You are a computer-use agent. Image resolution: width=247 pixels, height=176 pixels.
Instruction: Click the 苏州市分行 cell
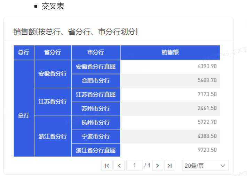coord(96,108)
